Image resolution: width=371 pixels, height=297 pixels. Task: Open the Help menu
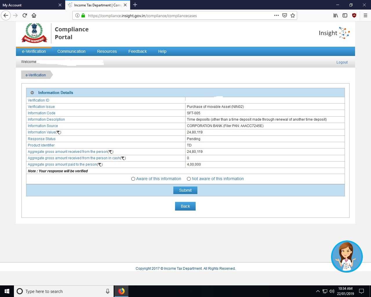pos(162,51)
